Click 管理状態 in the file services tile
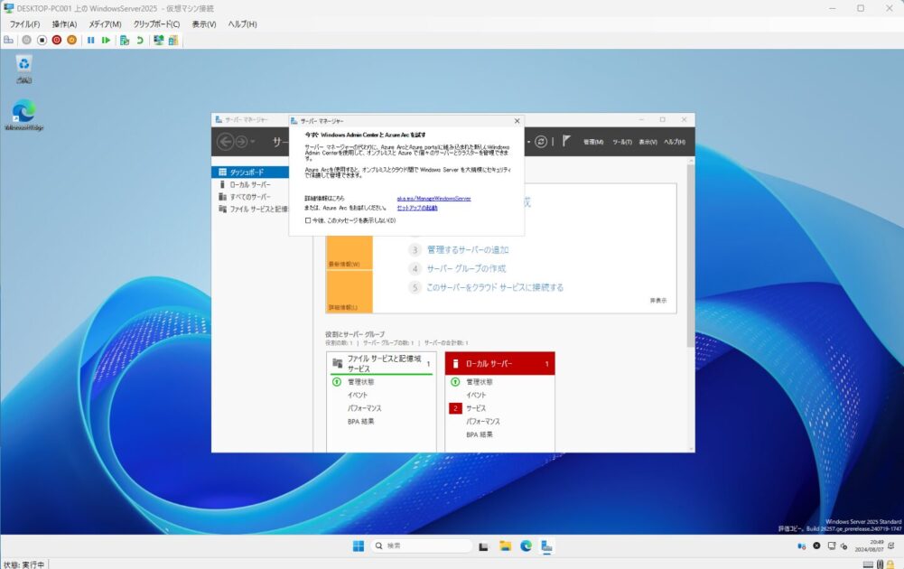Image resolution: width=904 pixels, height=569 pixels. [361, 382]
